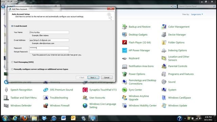Open Backup and Restore icon
The width and height of the screenshot is (217, 122).
[x=124, y=27]
